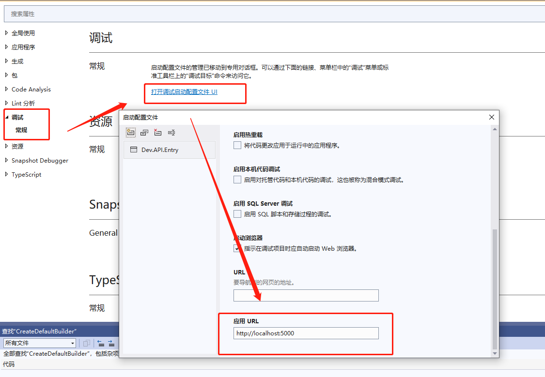The height and width of the screenshot is (377, 545).
Task: Enable 本机代码调试 native code debugging
Action: tap(237, 180)
